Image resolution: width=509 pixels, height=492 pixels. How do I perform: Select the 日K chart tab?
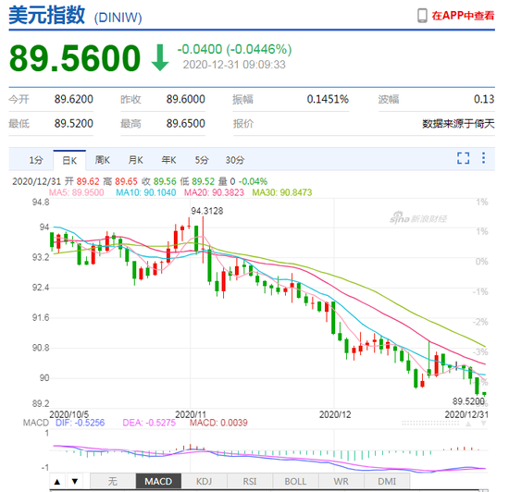[69, 160]
